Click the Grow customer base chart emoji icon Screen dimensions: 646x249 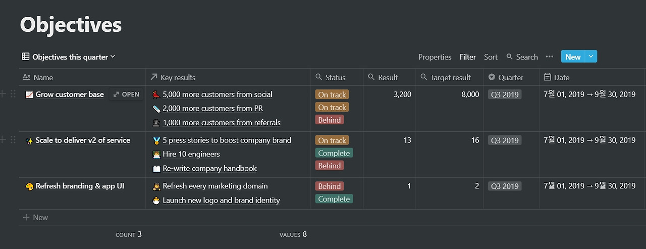(29, 94)
